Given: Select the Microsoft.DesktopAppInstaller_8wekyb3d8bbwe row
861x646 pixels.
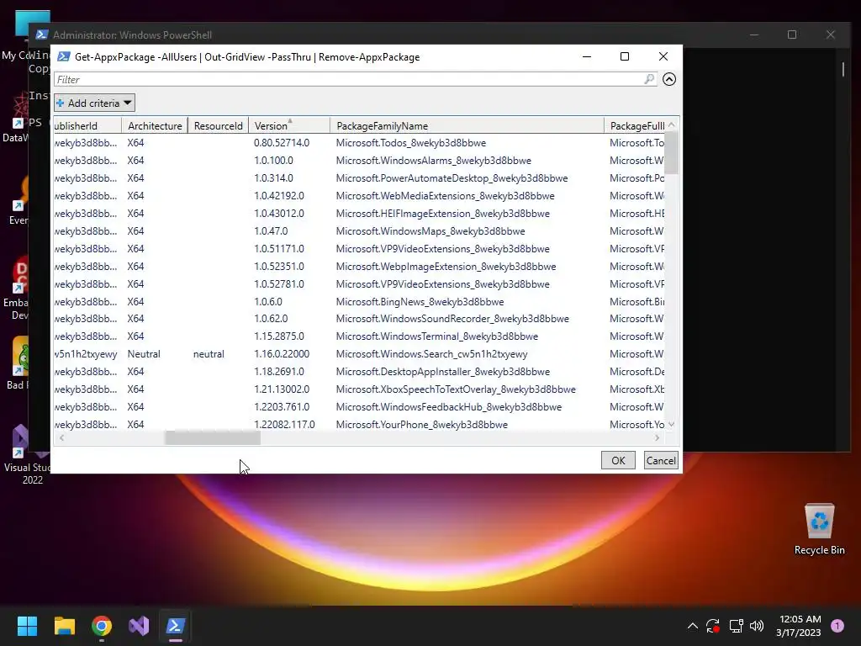Looking at the screenshot, I should 359,371.
